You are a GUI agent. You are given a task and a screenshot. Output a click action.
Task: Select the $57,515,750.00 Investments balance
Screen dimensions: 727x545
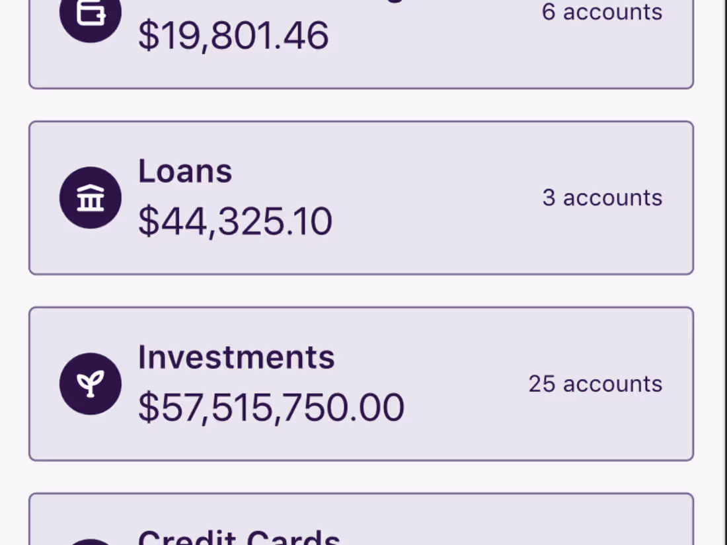(270, 407)
